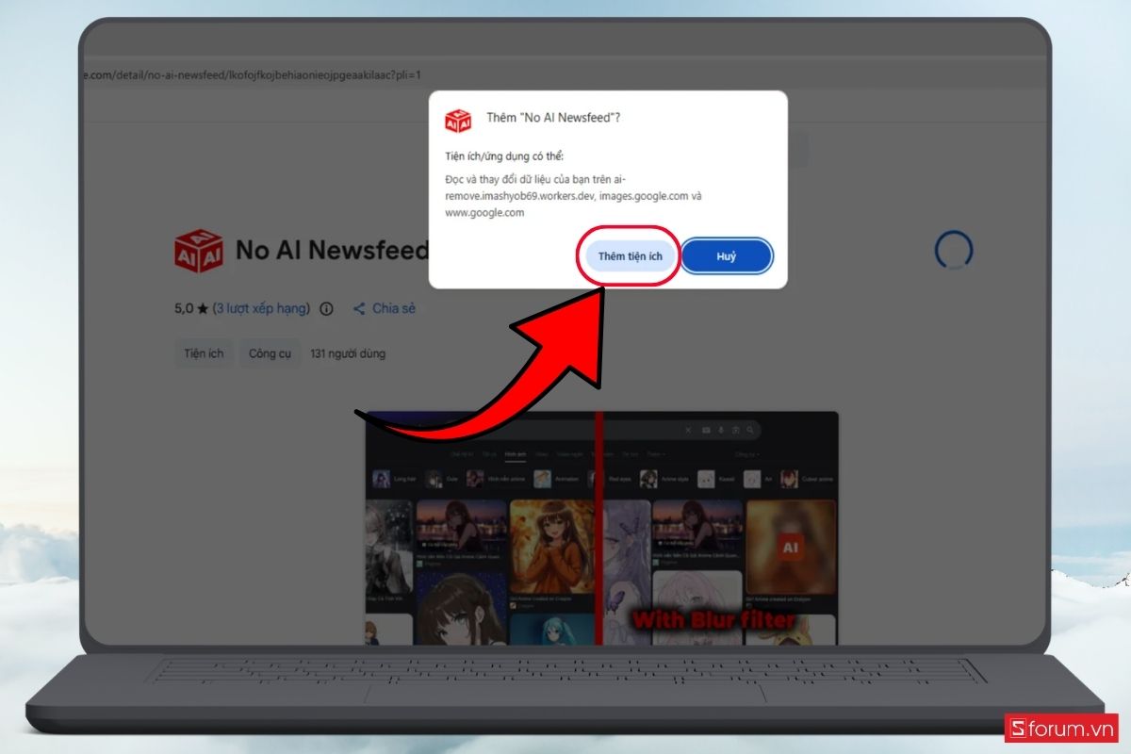This screenshot has width=1131, height=754.
Task: Share the extension via "Chia sẻ"
Action: coord(384,308)
